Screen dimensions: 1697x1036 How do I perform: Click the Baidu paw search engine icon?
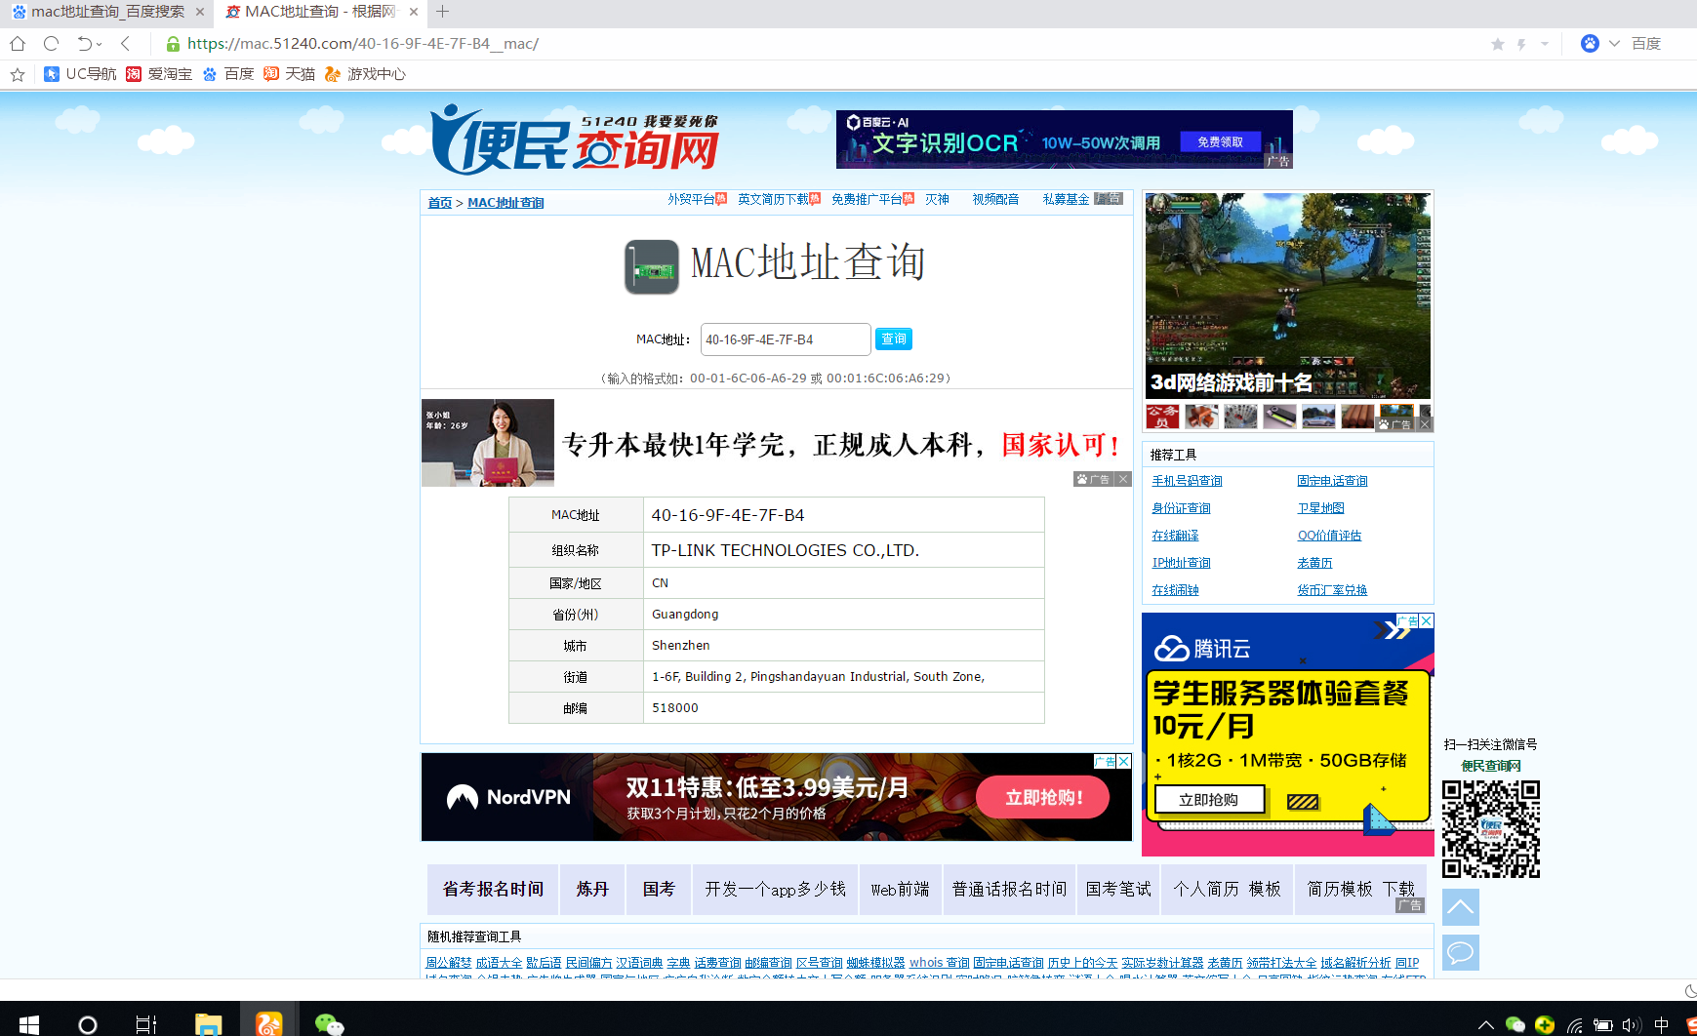1590,44
